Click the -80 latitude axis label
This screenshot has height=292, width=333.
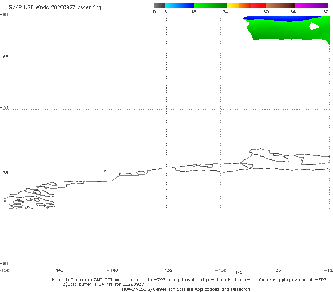pyautogui.click(x=4, y=264)
